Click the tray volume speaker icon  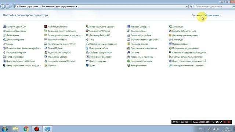tap(217, 129)
